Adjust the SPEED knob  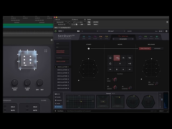click(116, 80)
